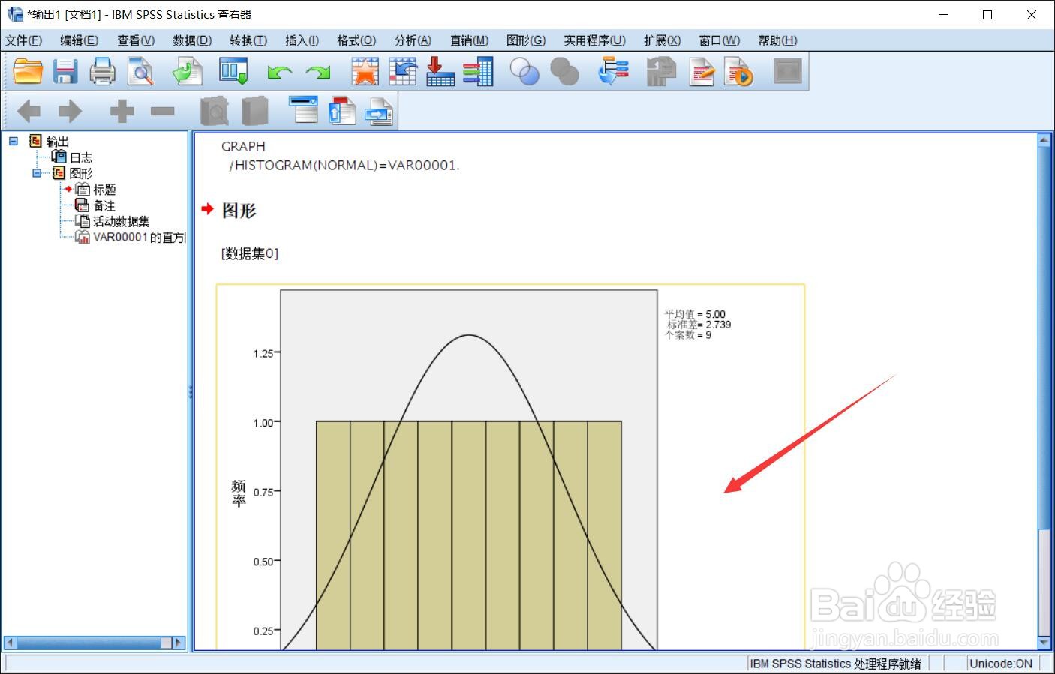The image size is (1055, 674).
Task: Click outline pane scrollbar left arrow
Action: 10,643
